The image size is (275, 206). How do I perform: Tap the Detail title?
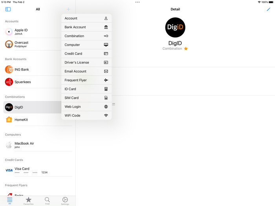175,9
